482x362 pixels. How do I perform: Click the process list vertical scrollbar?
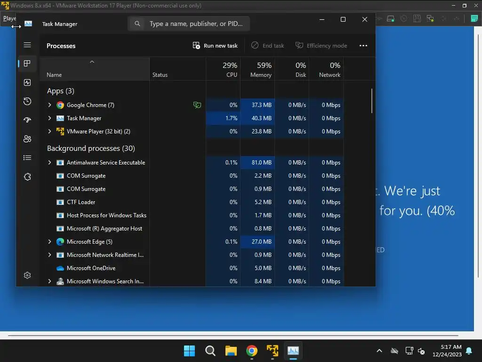372,101
